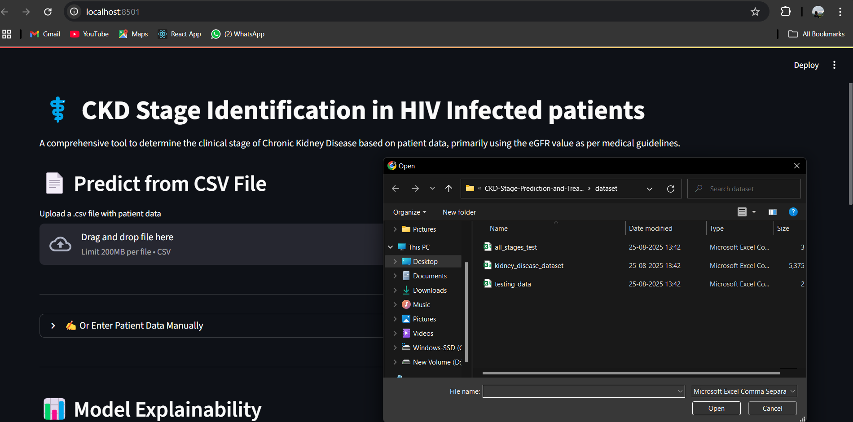
Task: Open the Streamlit three-dot options menu
Action: (x=834, y=65)
